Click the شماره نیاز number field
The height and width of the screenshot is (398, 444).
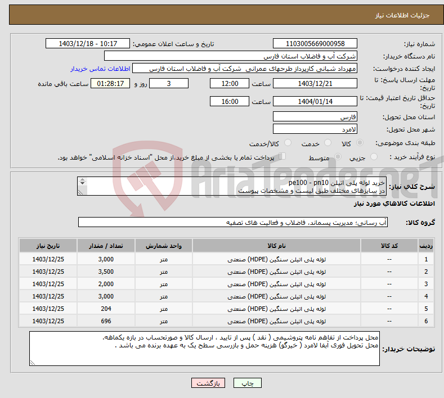pyautogui.click(x=315, y=43)
